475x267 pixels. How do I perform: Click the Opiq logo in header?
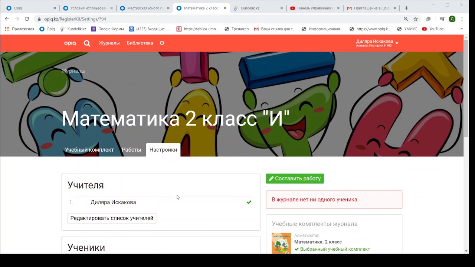click(70, 43)
